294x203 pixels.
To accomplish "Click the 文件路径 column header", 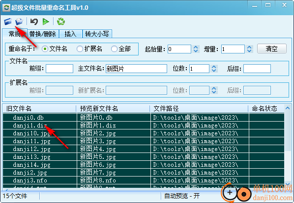I will pos(199,108).
